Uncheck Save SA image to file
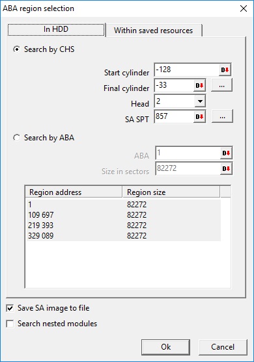This screenshot has height=362, width=254. [10, 308]
